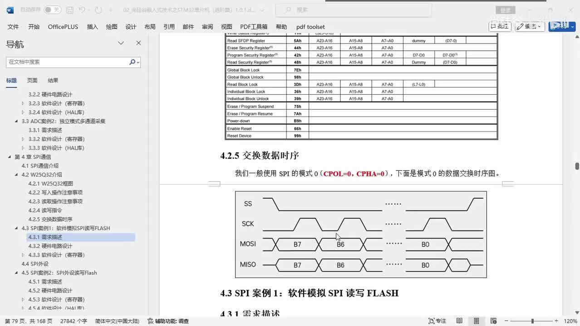Click the Save disk icon

click(69, 10)
